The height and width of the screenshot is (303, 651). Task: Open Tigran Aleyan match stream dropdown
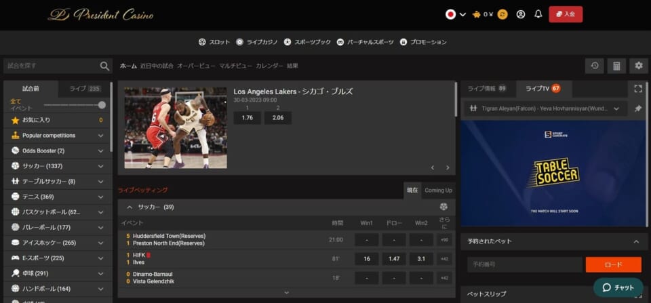click(545, 108)
